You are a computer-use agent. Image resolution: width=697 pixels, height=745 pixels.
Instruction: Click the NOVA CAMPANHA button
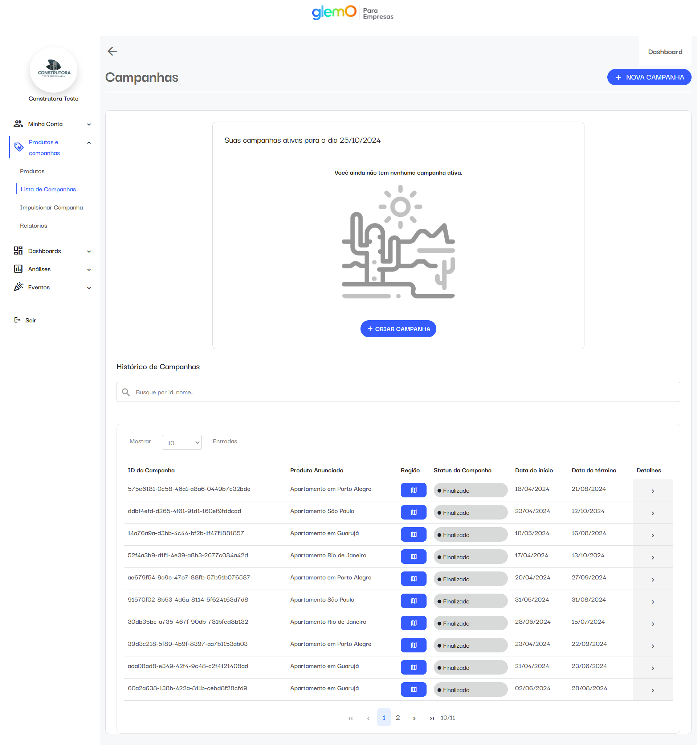point(649,77)
